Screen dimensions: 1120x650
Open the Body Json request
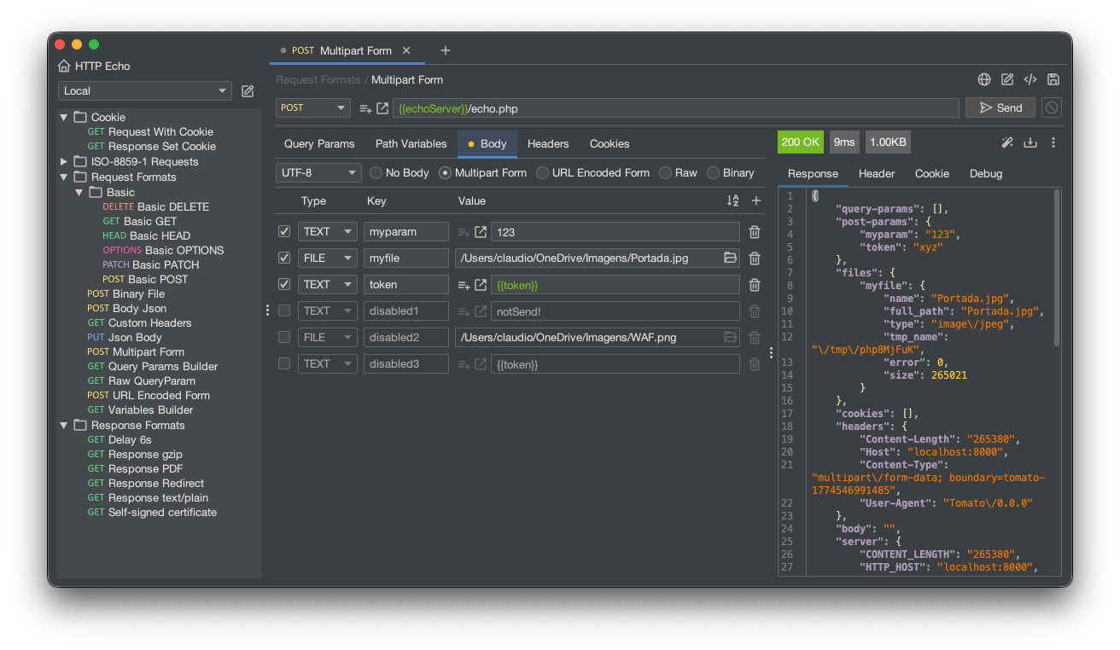point(127,308)
